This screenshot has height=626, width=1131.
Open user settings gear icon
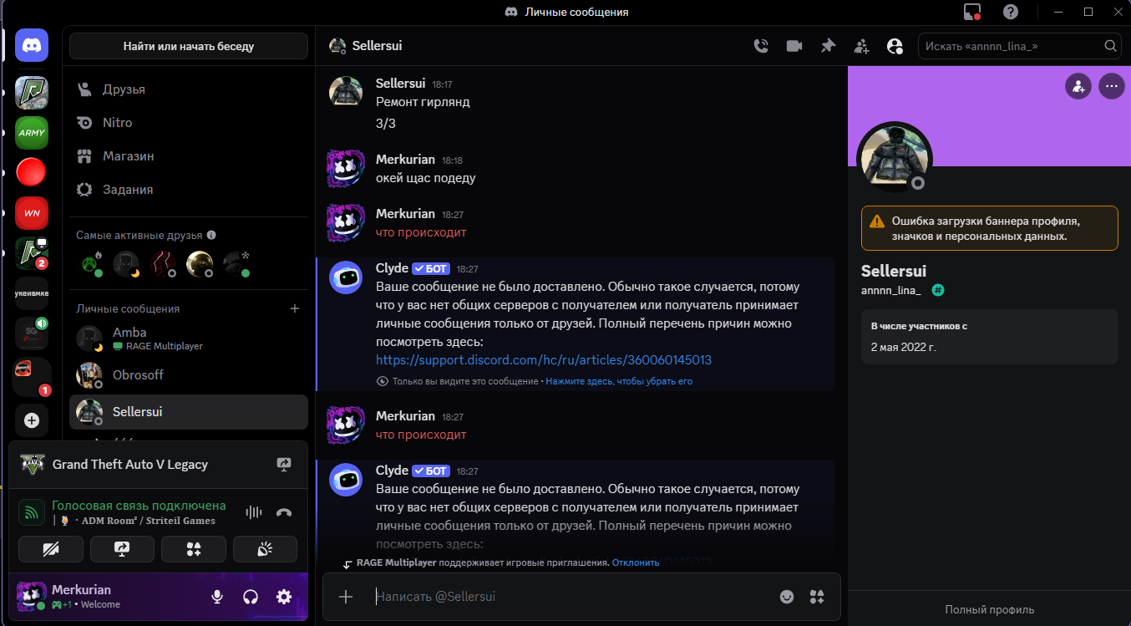pos(284,597)
